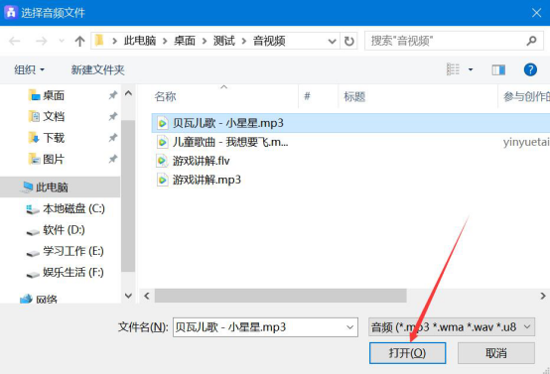Open 娱乐生活 (F:) drive
This screenshot has height=374, width=550.
click(x=73, y=273)
